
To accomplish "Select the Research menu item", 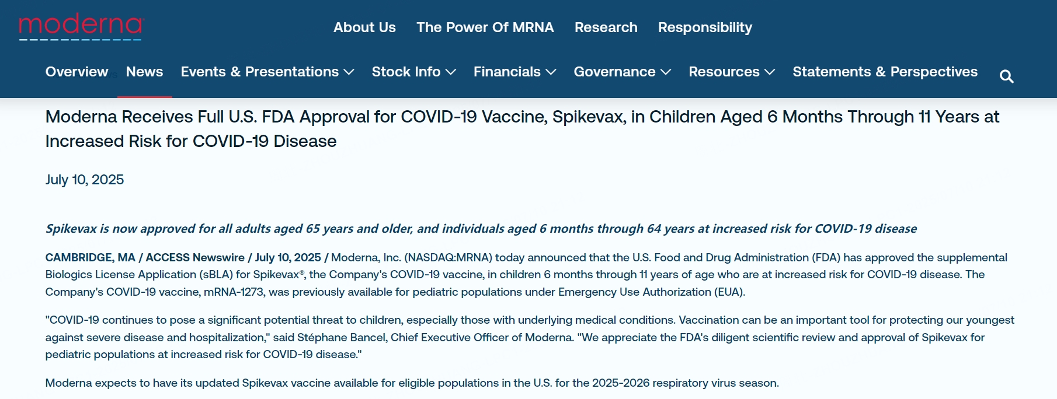I will [606, 27].
